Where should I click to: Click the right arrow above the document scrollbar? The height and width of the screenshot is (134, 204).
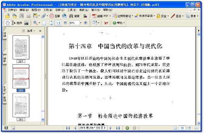199,31
